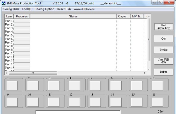
Task: Click port slot 1 box
Action: pos(12,85)
